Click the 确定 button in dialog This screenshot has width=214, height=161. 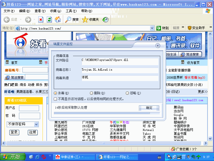(149, 108)
